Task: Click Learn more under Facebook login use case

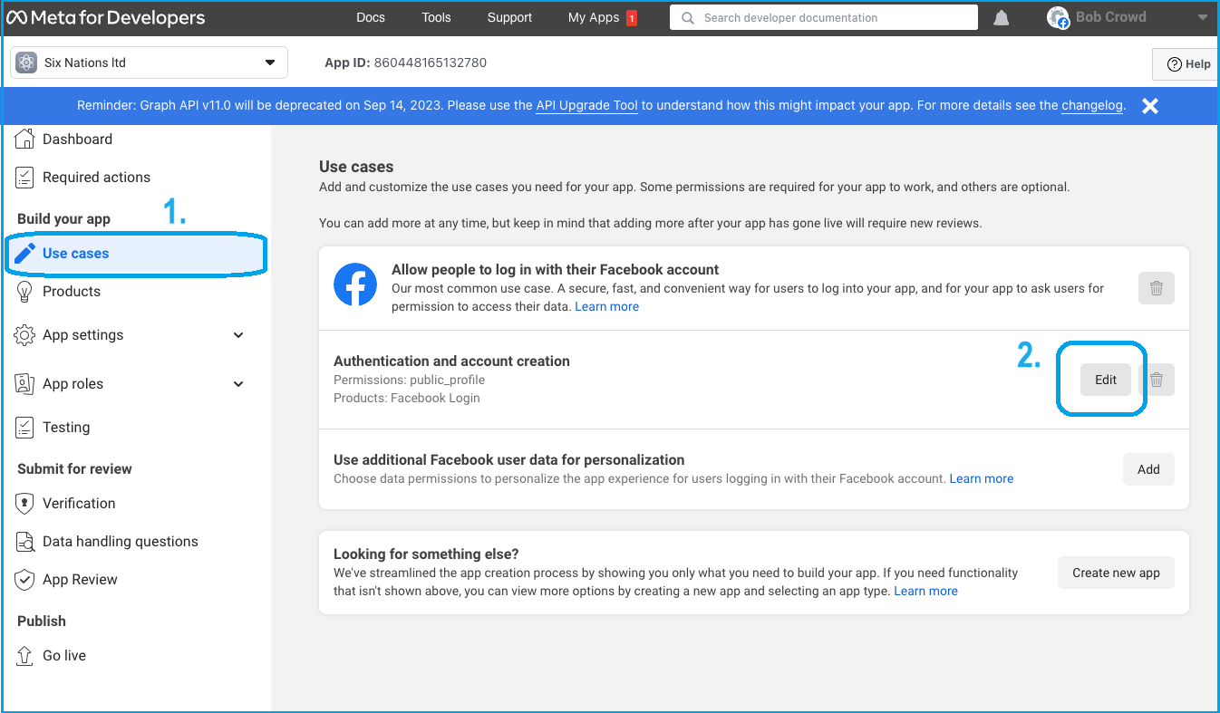Action: pos(607,306)
